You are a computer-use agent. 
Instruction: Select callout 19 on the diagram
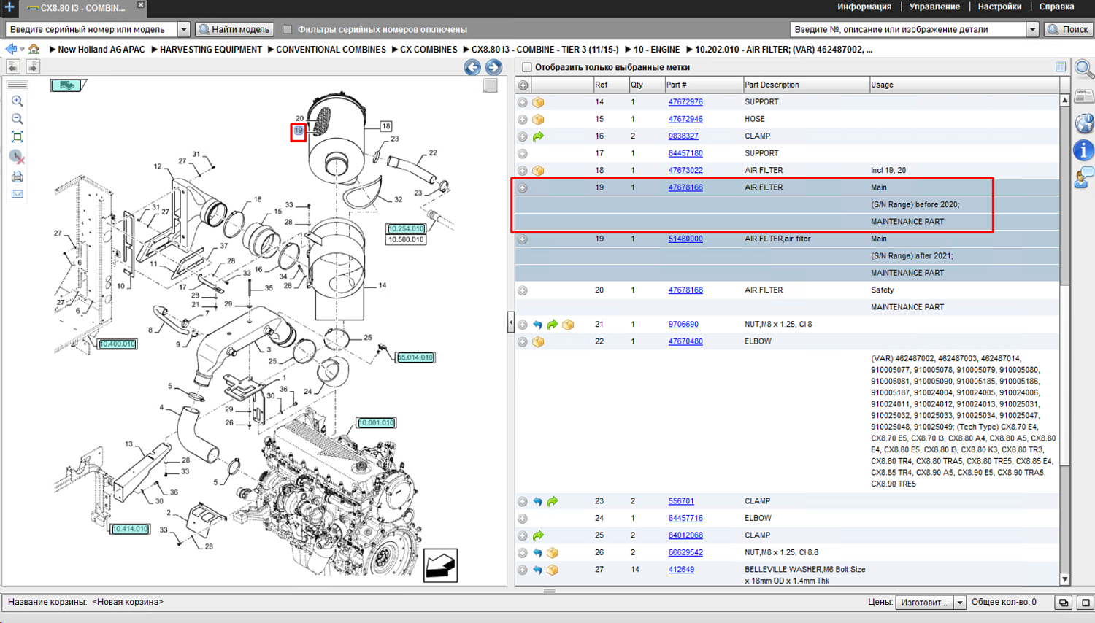pyautogui.click(x=299, y=131)
